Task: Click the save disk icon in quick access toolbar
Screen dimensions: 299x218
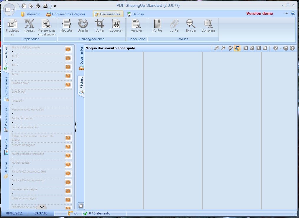Action: [38, 6]
